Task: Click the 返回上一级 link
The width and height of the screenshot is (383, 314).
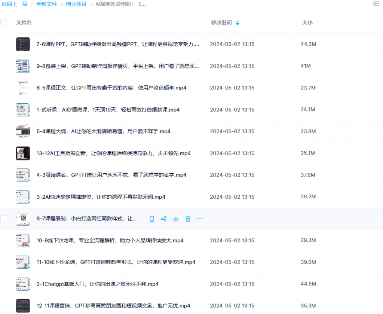Action: click(15, 4)
